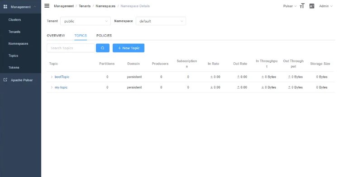Click the Partitions column header
The height and width of the screenshot is (177, 338).
click(107, 64)
